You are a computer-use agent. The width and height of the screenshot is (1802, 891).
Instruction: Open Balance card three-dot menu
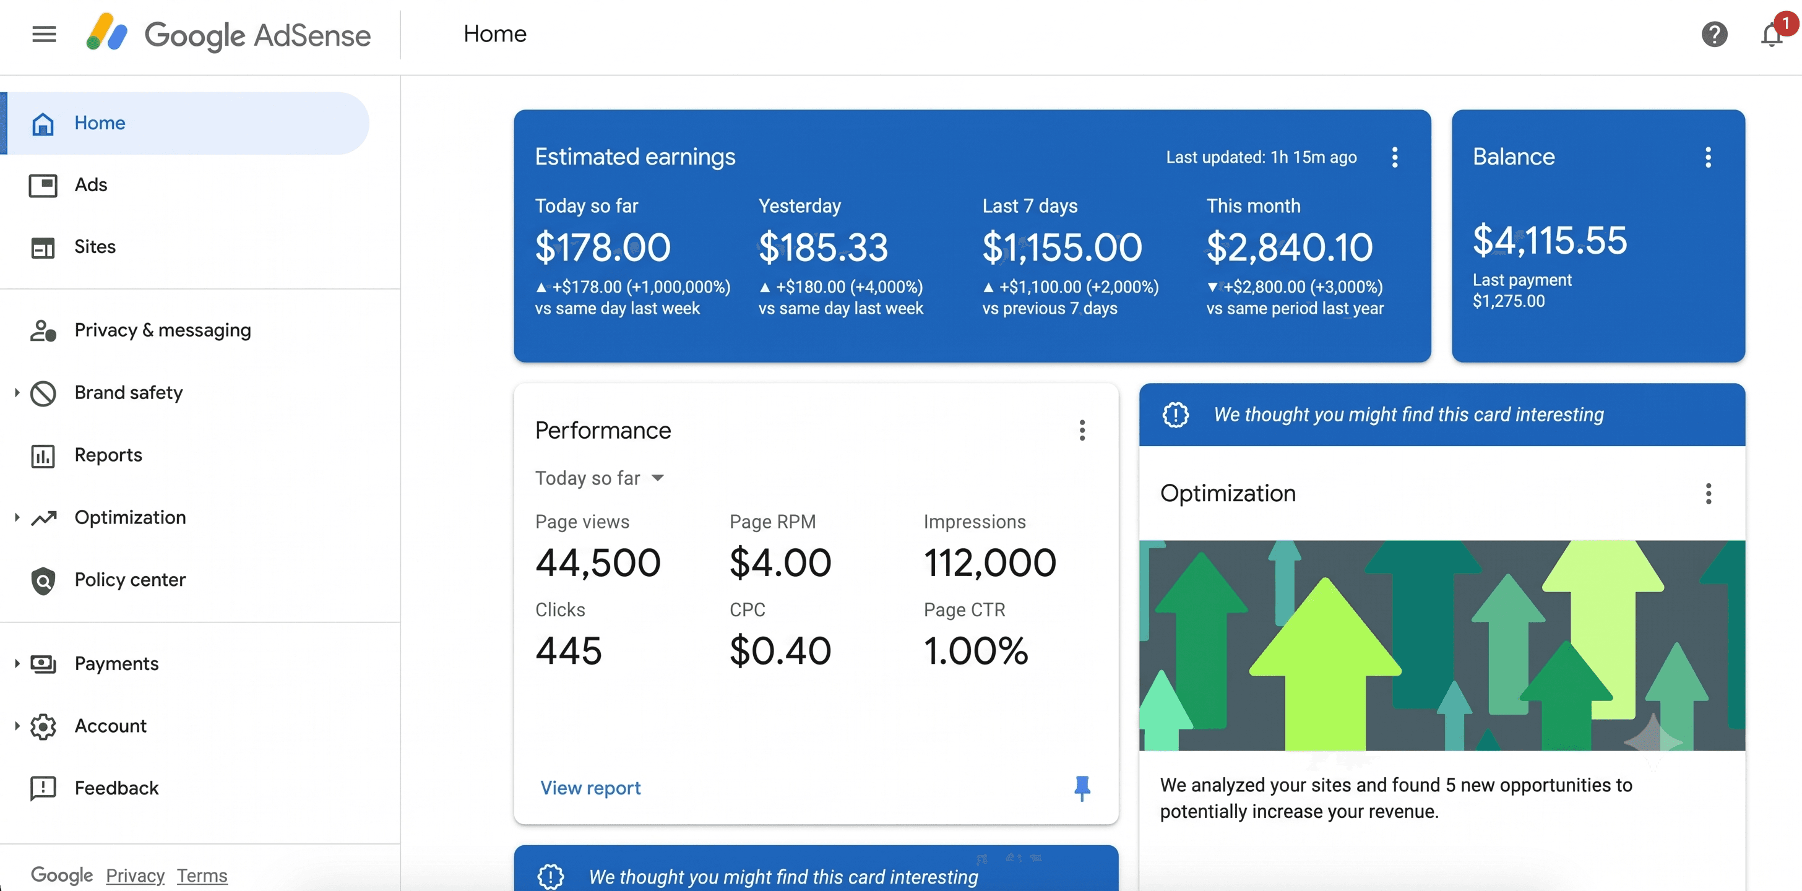[1709, 157]
